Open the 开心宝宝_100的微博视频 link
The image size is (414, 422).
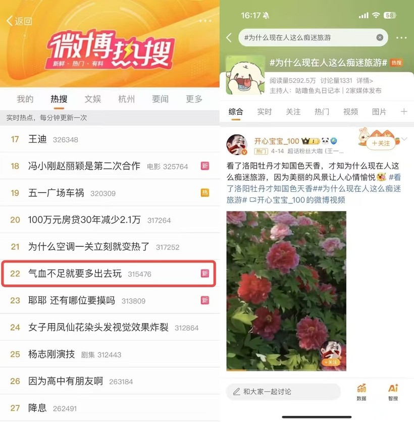(297, 200)
